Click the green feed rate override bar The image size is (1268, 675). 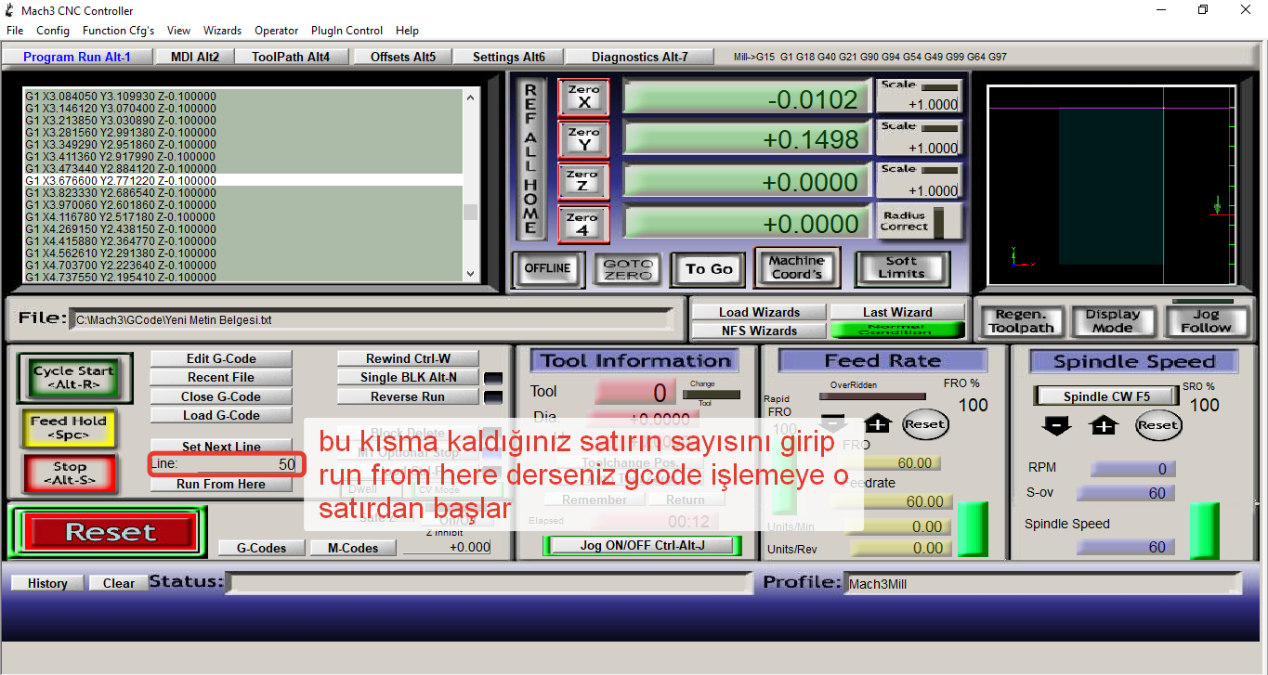coord(972,528)
